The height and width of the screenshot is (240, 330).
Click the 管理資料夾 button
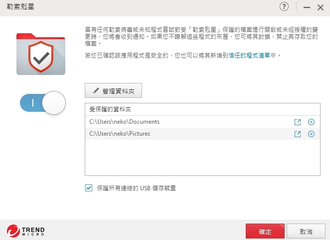click(114, 91)
